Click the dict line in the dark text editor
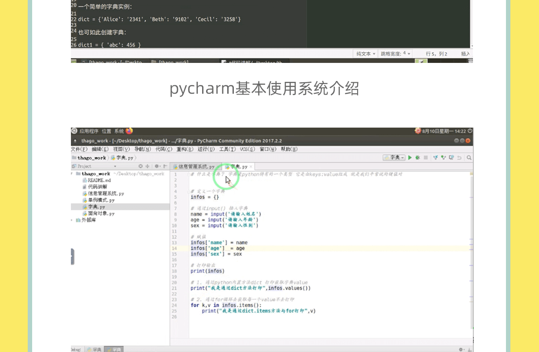The height and width of the screenshot is (352, 539). tap(159, 19)
